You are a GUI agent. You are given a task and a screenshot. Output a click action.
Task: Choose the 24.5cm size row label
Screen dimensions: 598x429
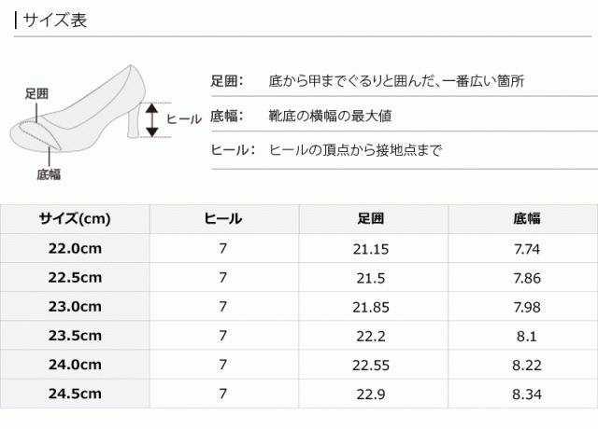75,394
